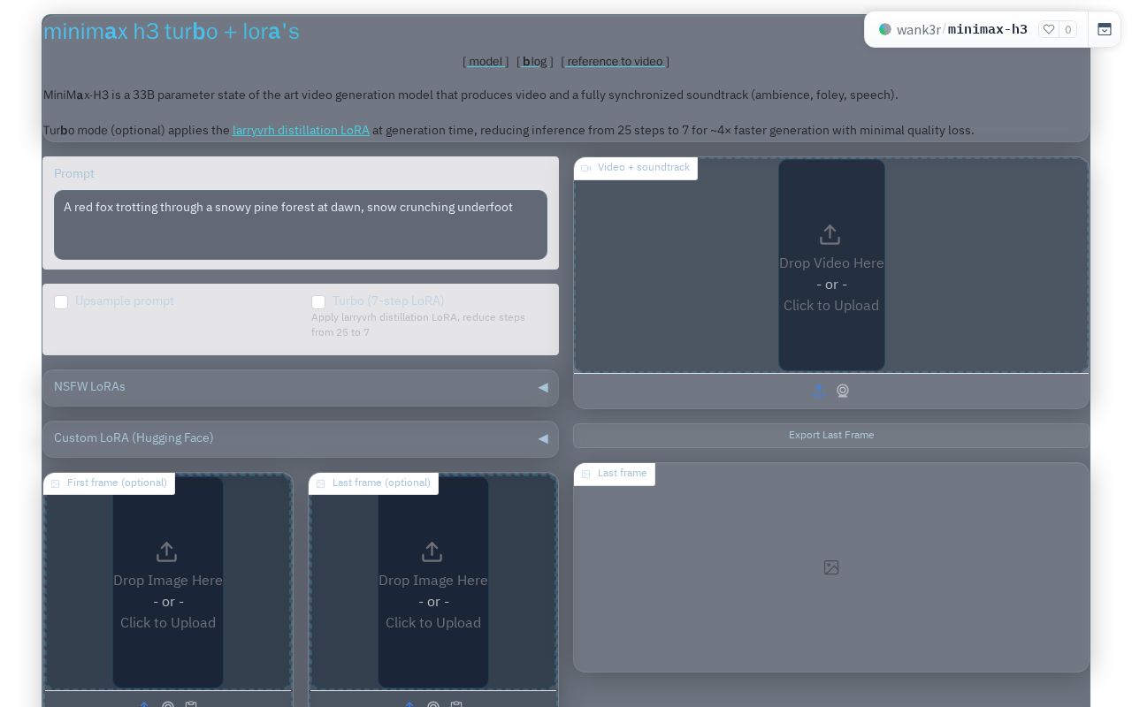Click into the Prompt text box
1132x707 pixels.
click(x=301, y=224)
